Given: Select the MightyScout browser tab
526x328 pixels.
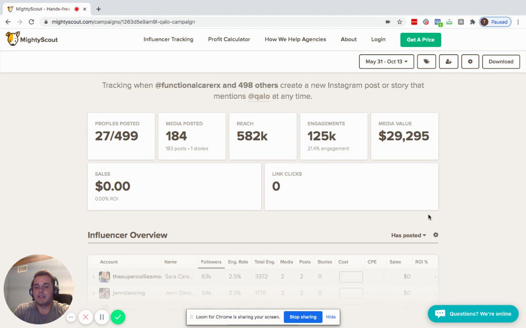Looking at the screenshot, I should pyautogui.click(x=47, y=9).
